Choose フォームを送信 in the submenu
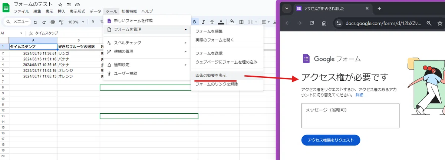 227,53
